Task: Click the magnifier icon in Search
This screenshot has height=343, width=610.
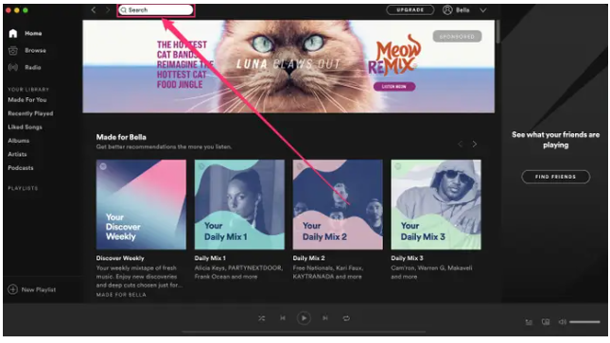Action: click(x=123, y=10)
